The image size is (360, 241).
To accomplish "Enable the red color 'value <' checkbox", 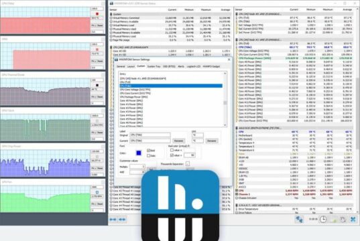I will click(172, 150).
